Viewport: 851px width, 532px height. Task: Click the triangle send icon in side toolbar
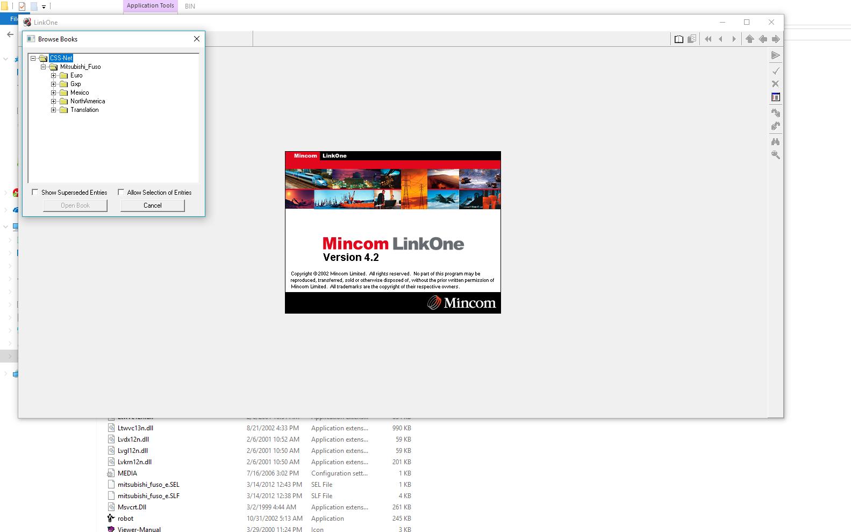pos(775,55)
